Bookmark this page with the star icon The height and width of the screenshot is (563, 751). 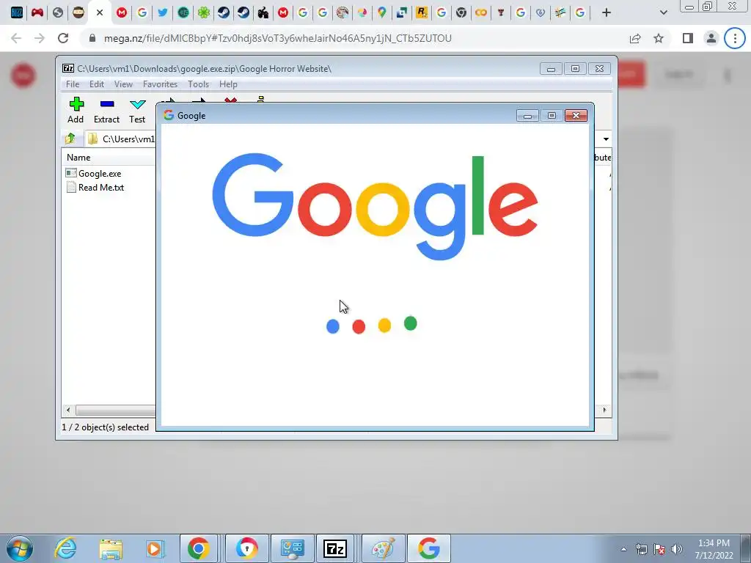[659, 38]
